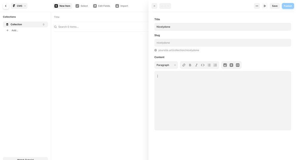Insert an image into content
This screenshot has width=297, height=160.
[225, 65]
